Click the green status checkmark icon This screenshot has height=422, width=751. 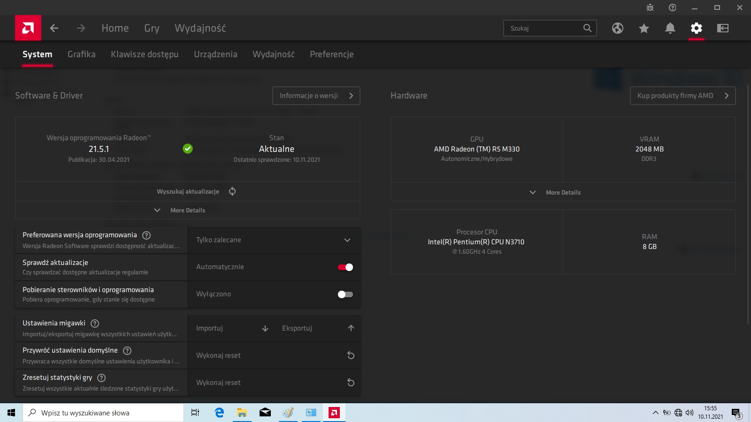click(x=188, y=149)
